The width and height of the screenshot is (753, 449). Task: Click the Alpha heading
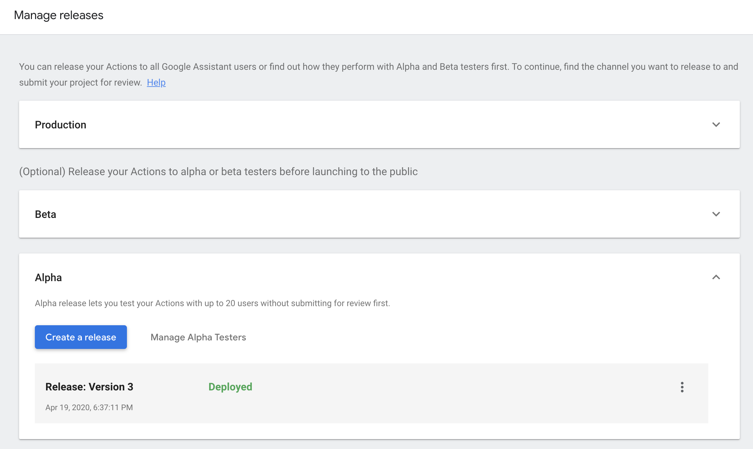point(48,277)
